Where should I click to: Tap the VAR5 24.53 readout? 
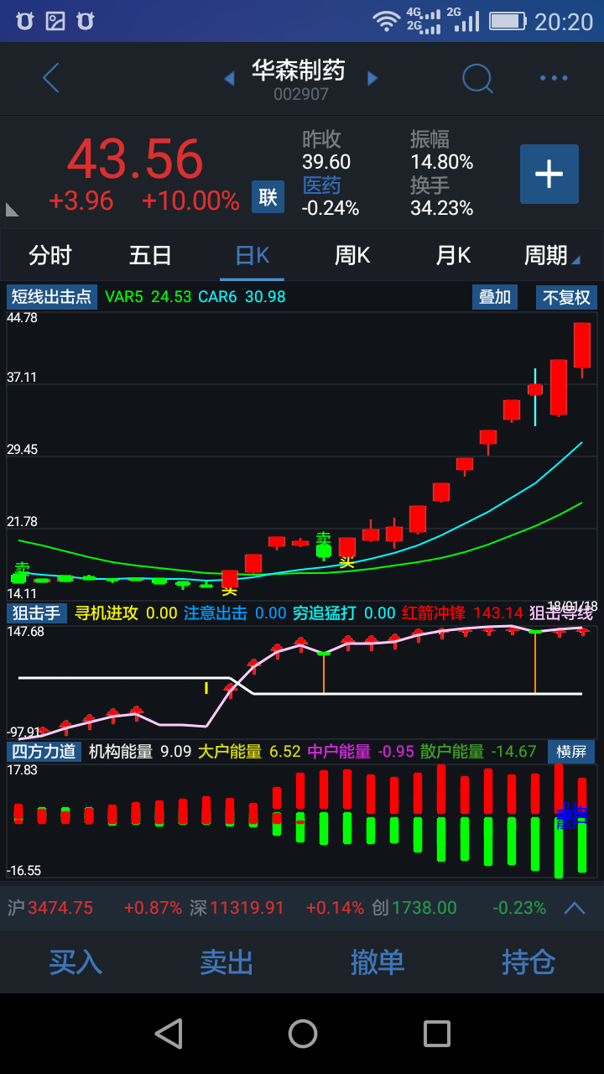pos(148,297)
